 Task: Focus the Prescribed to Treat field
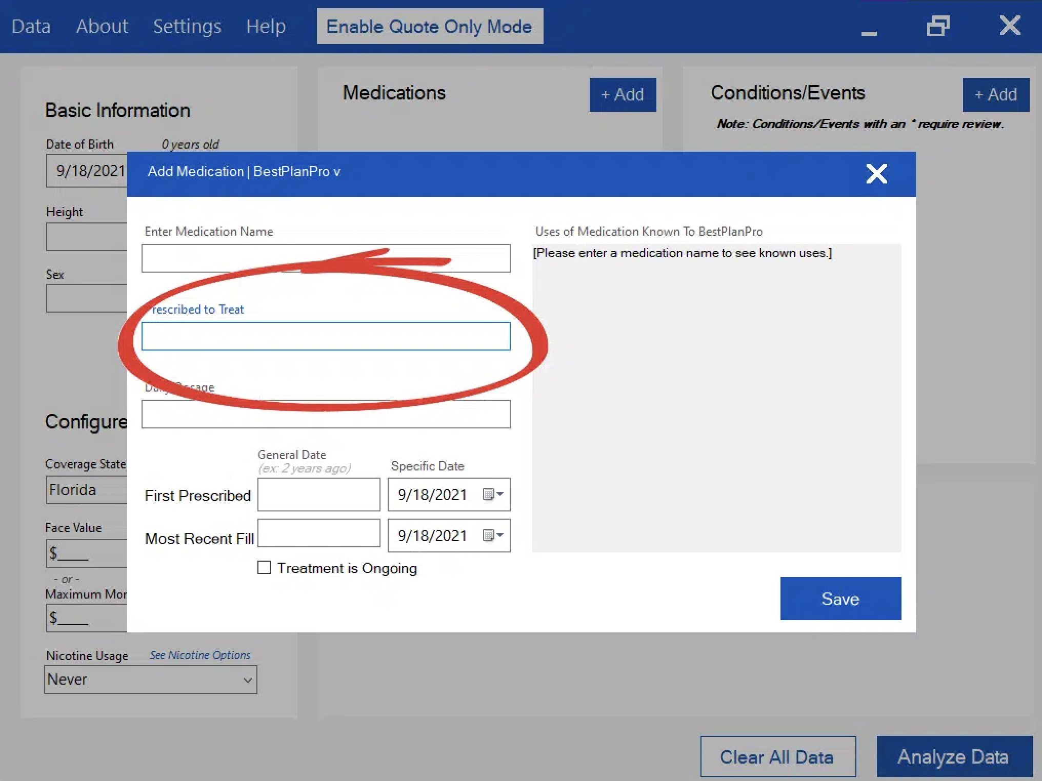(326, 337)
